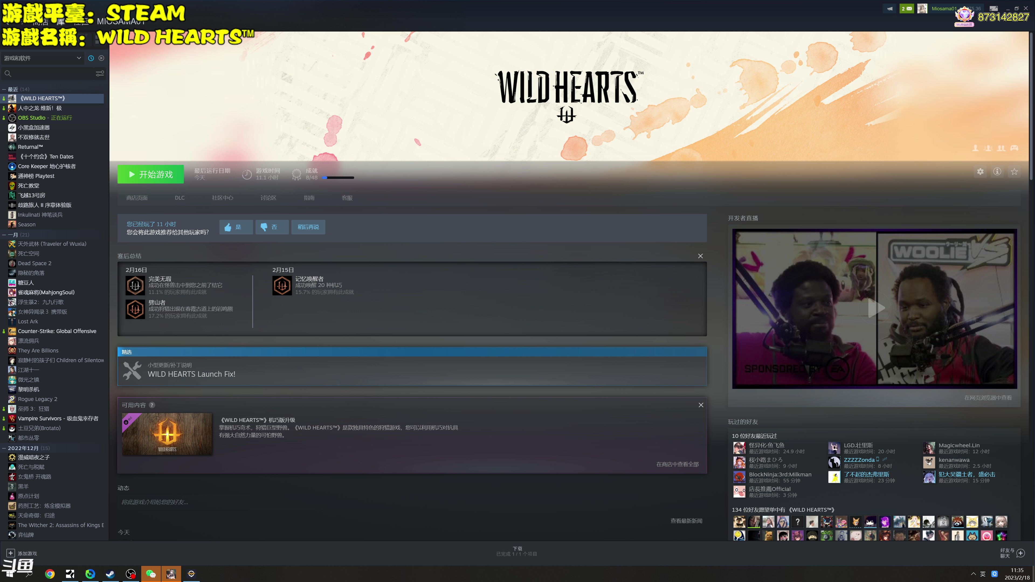Screen dimensions: 1035x582
Task: Show hidden tray icons chevron
Action: [x=973, y=574]
